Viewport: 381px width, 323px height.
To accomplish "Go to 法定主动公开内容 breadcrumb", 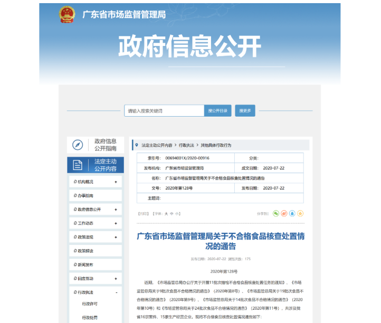I will pos(157,145).
